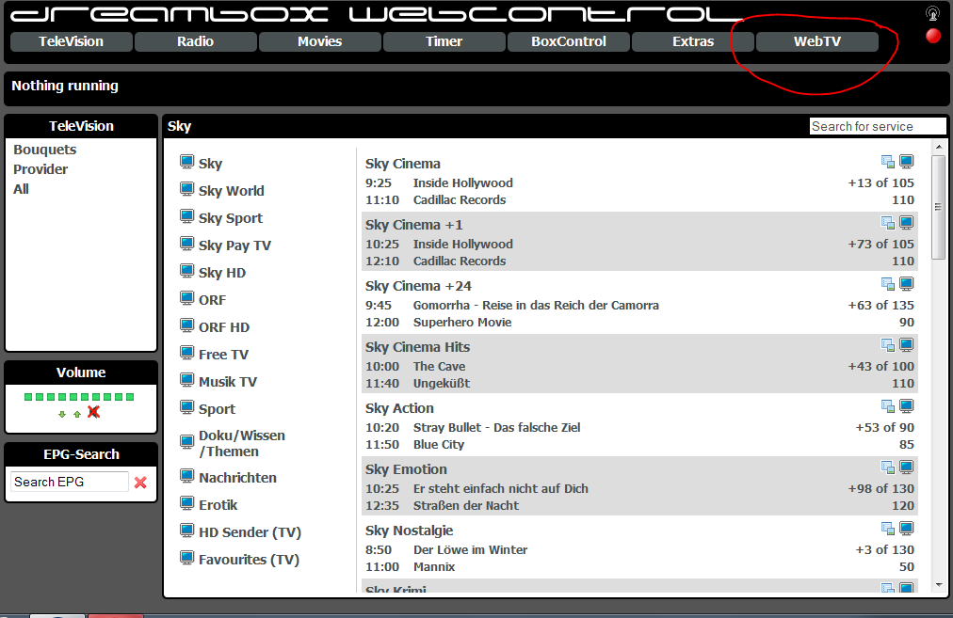Select All in the TeleVision panel
Image resolution: width=953 pixels, height=618 pixels.
tap(22, 189)
